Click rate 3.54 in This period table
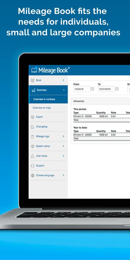The height and width of the screenshot is (260, 130). click(113, 116)
